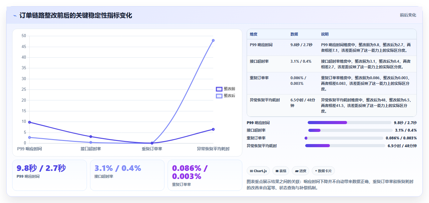Click the 进度 tag chip

tap(300, 171)
